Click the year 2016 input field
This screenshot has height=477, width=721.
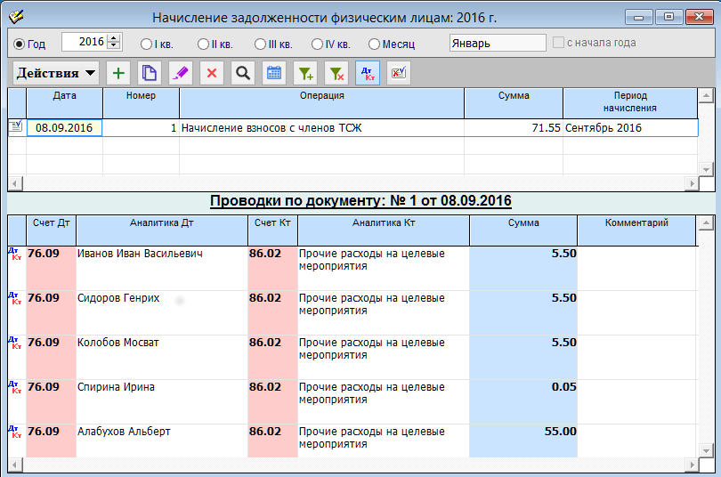click(85, 42)
